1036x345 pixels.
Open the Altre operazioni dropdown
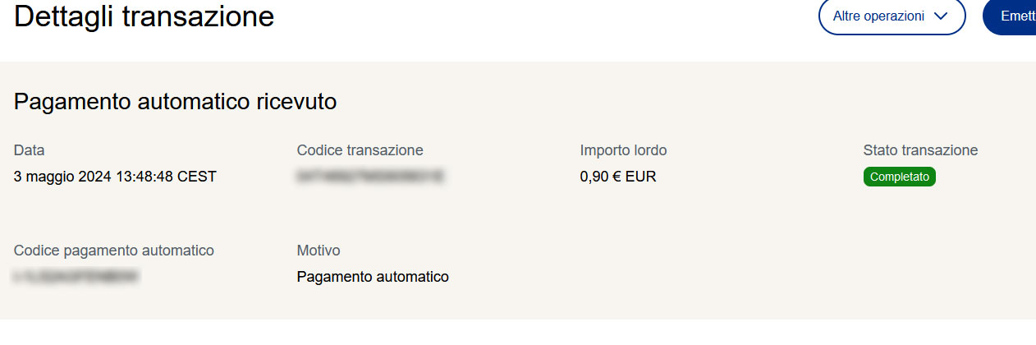tap(891, 16)
